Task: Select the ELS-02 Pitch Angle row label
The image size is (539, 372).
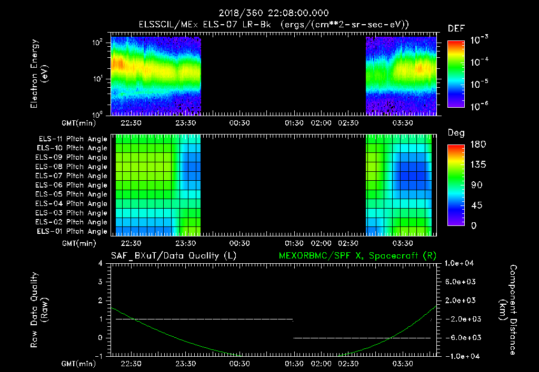Action: point(71,222)
